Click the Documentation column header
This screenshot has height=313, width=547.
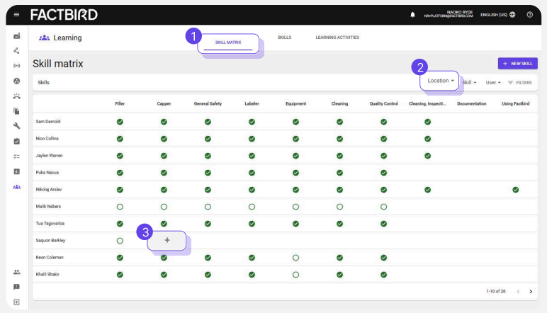click(472, 103)
